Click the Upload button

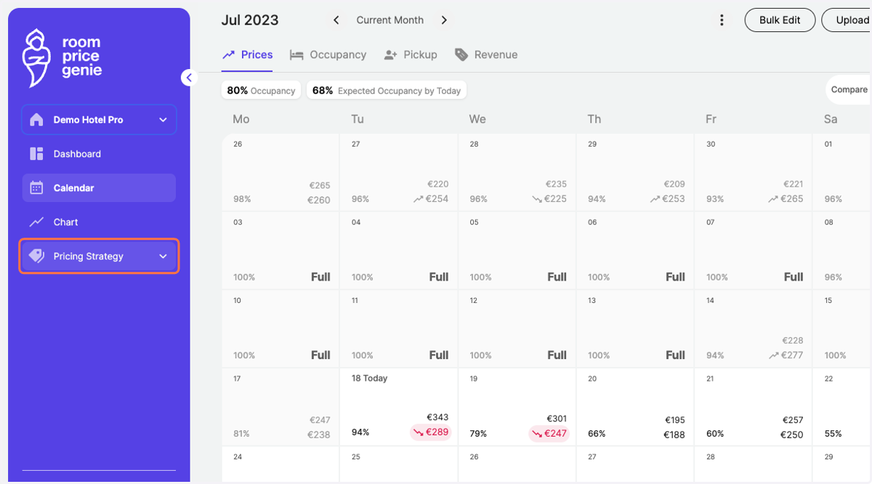pos(847,20)
